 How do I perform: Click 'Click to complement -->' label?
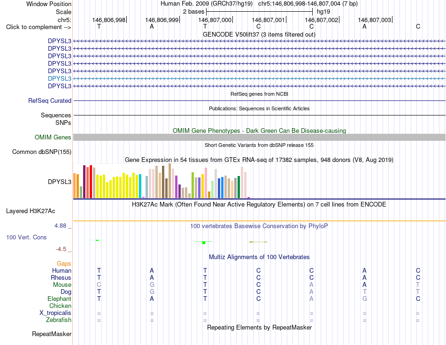(x=38, y=27)
